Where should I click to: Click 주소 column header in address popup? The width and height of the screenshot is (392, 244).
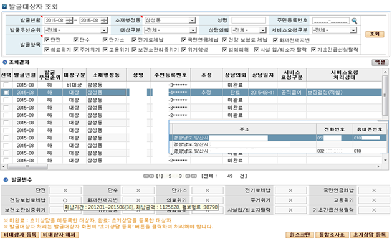point(244,129)
